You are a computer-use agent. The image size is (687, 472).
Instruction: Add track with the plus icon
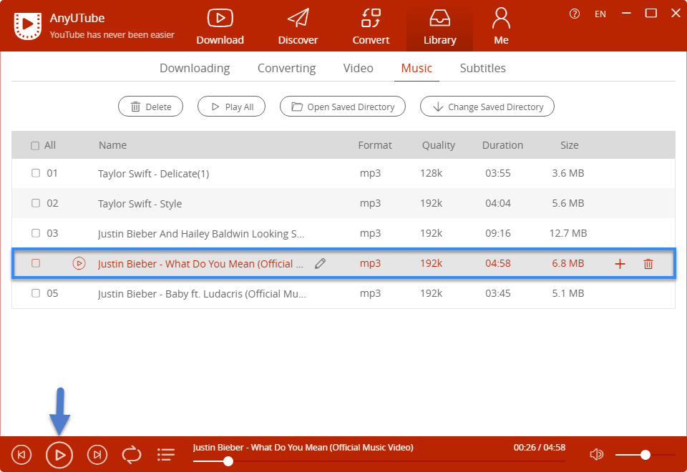pos(620,264)
